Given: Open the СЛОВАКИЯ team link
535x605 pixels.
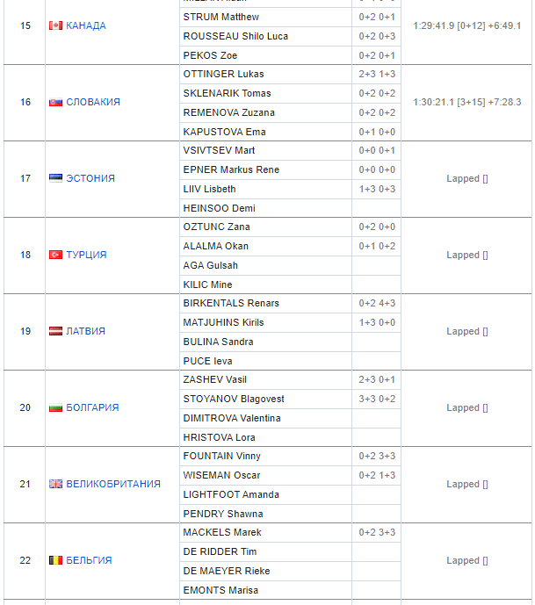Looking at the screenshot, I should (x=93, y=103).
